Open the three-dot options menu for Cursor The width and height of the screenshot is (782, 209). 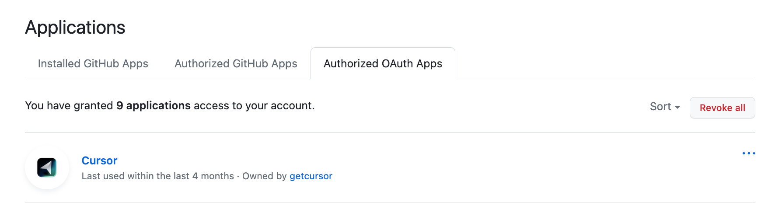748,153
